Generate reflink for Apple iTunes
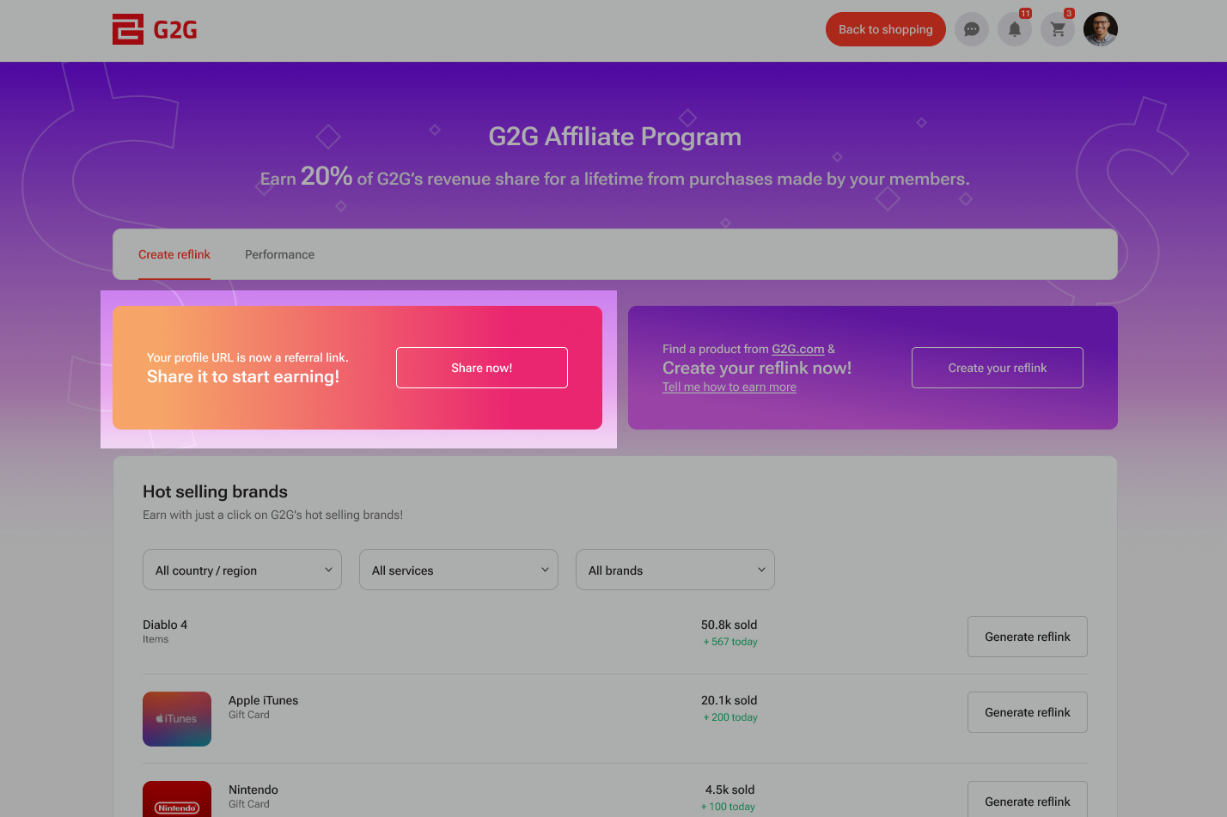This screenshot has height=817, width=1227. pos(1027,711)
